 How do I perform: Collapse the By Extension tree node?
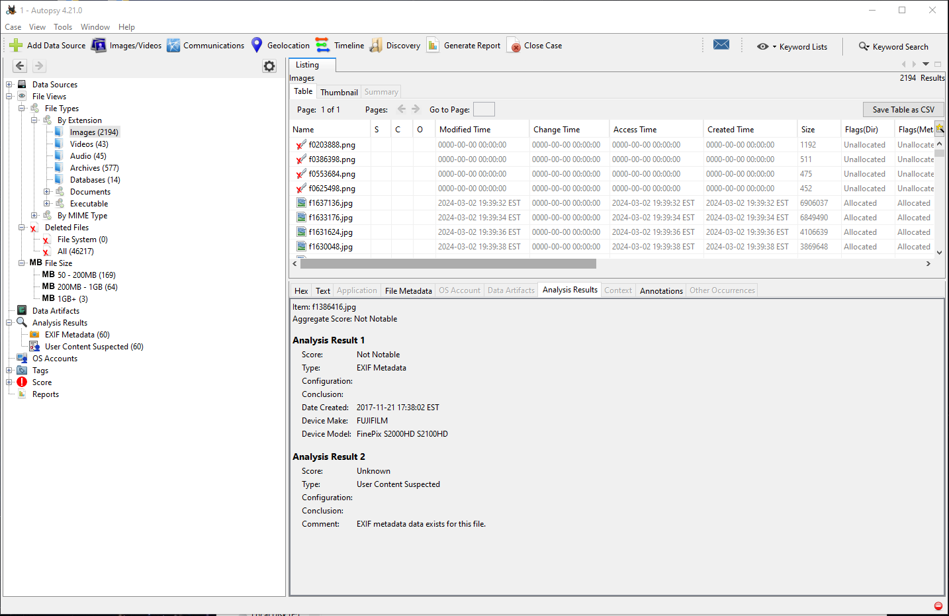point(34,120)
